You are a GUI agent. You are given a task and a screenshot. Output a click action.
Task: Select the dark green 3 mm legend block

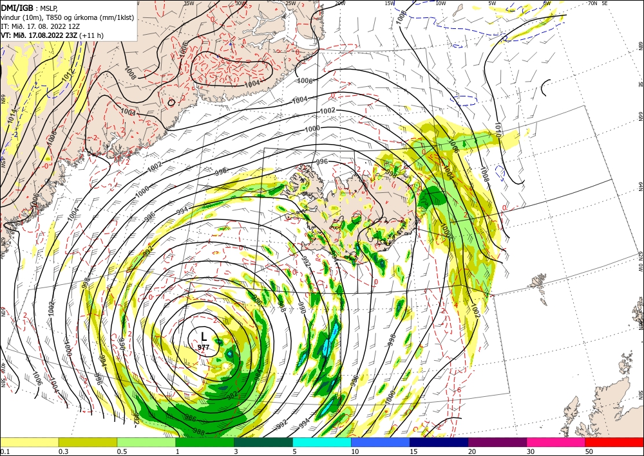click(263, 442)
